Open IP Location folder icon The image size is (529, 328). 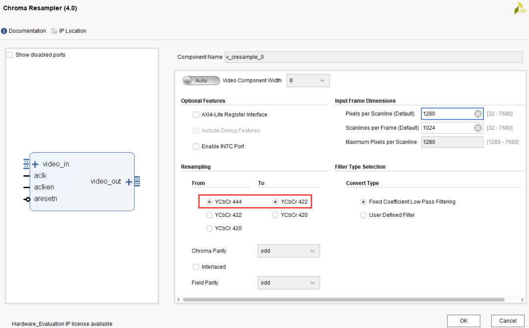[54, 31]
